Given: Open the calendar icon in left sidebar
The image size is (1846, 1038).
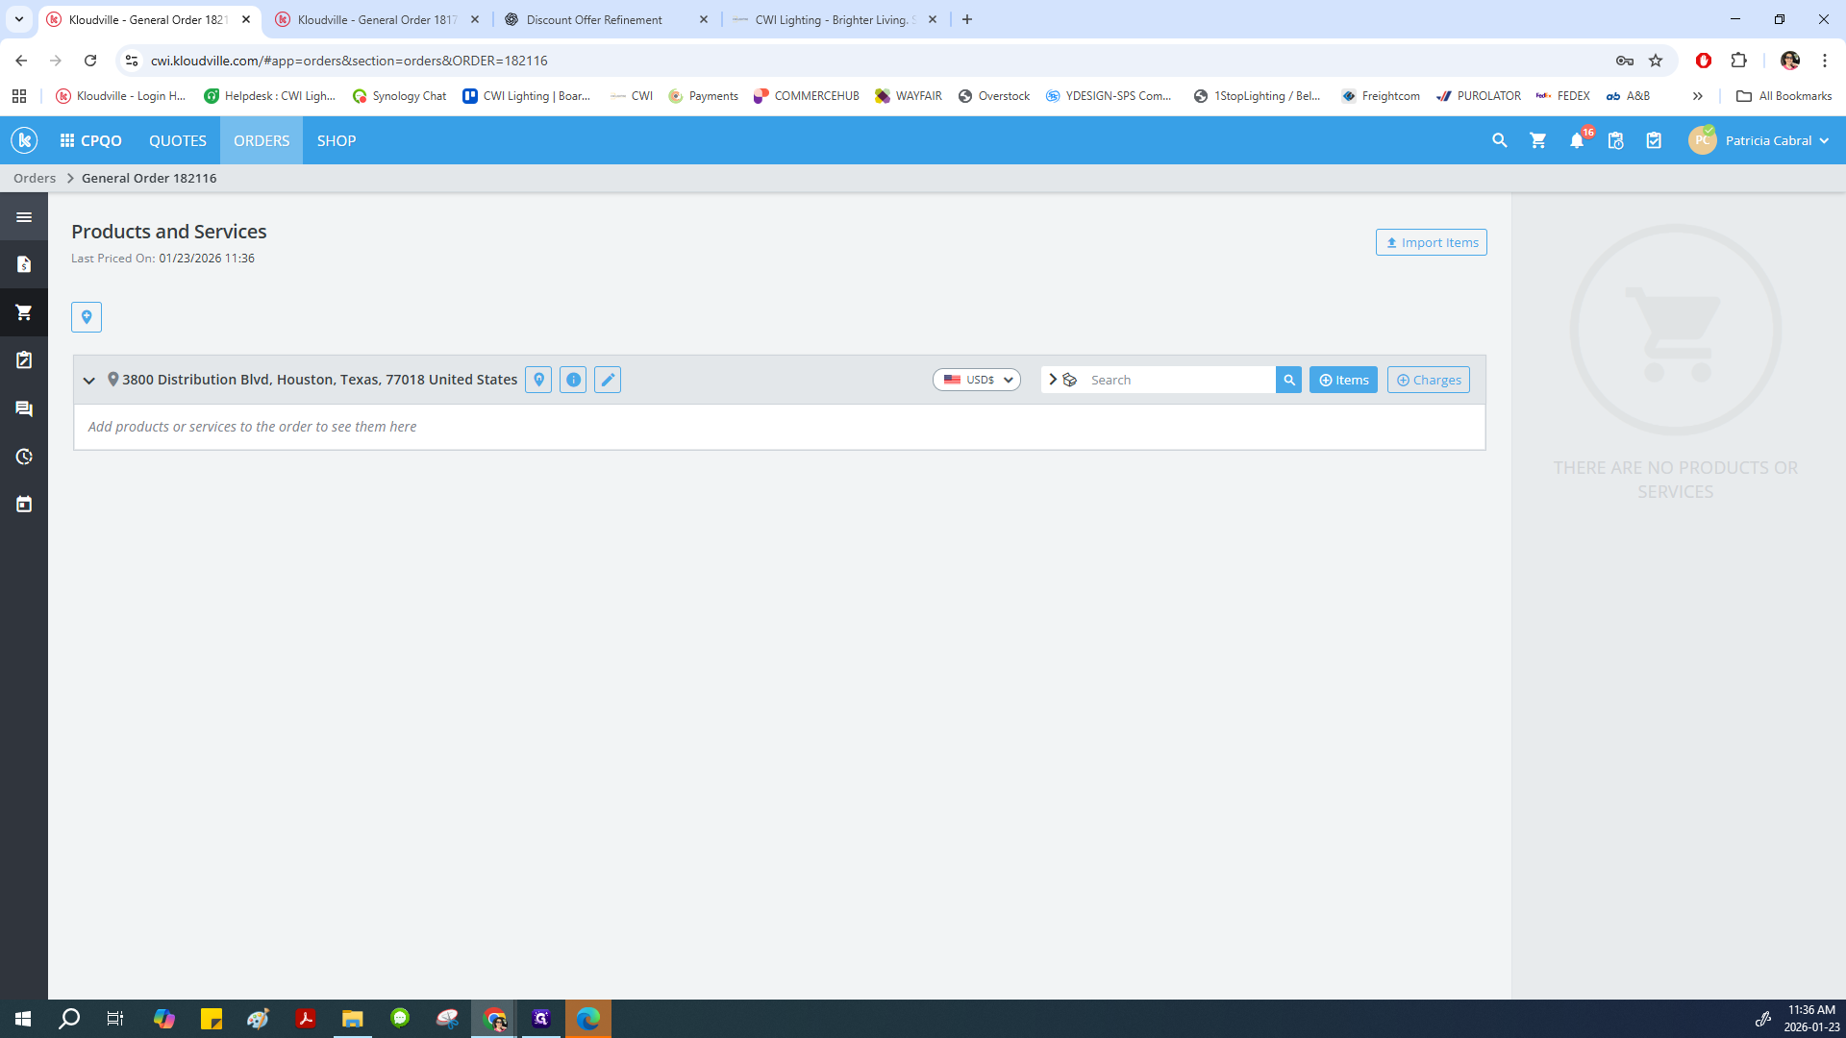Looking at the screenshot, I should coord(24,504).
